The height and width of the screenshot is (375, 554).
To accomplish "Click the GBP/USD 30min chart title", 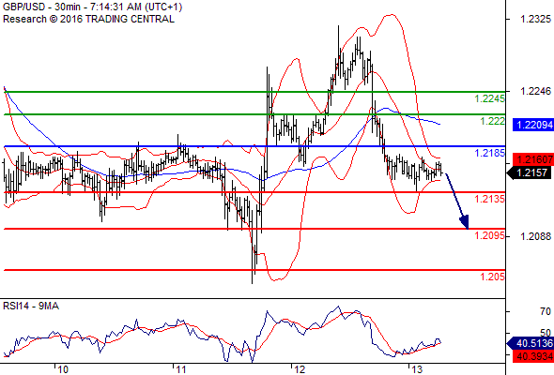I will click(x=92, y=7).
